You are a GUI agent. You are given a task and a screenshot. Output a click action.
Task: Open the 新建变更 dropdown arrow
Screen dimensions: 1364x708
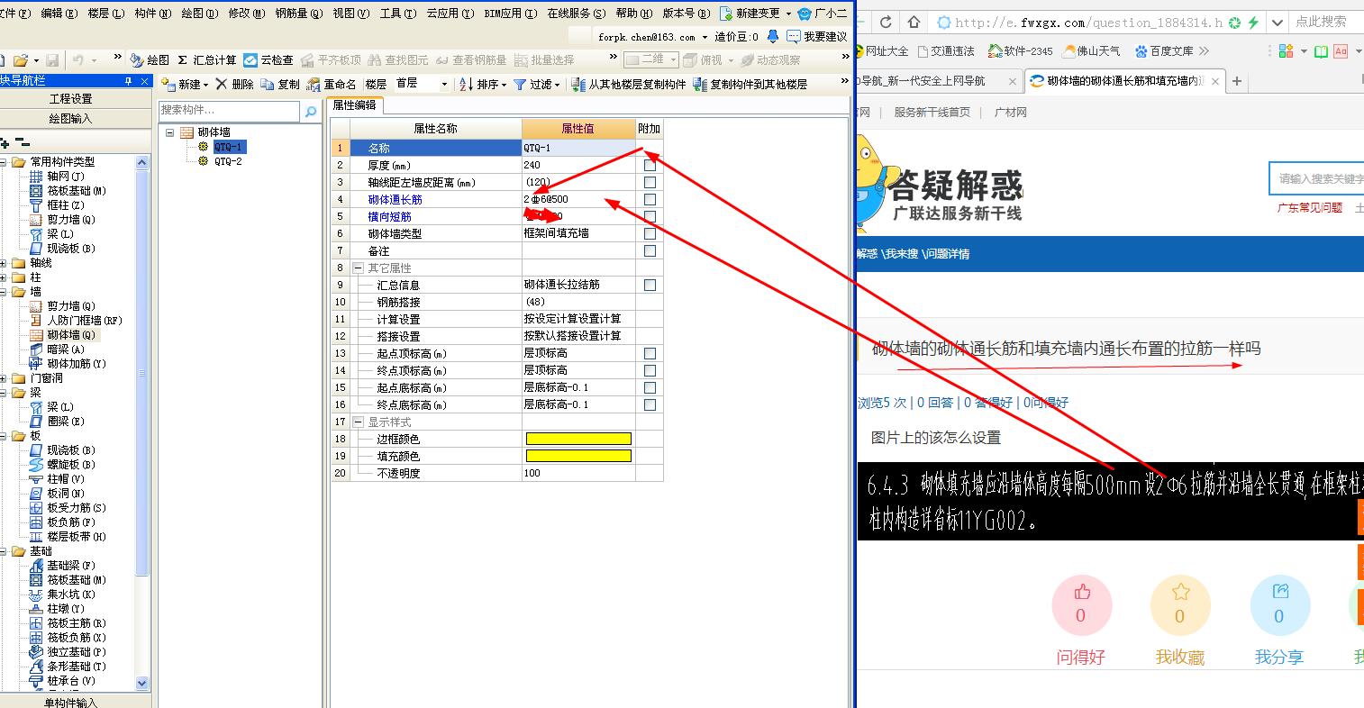point(788,14)
